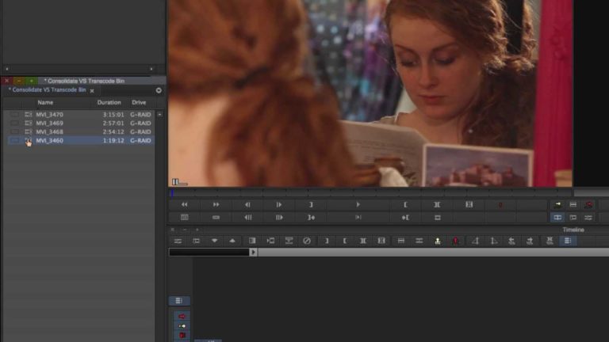Image resolution: width=609 pixels, height=342 pixels.
Task: Play the clip in the monitor
Action: [358, 205]
